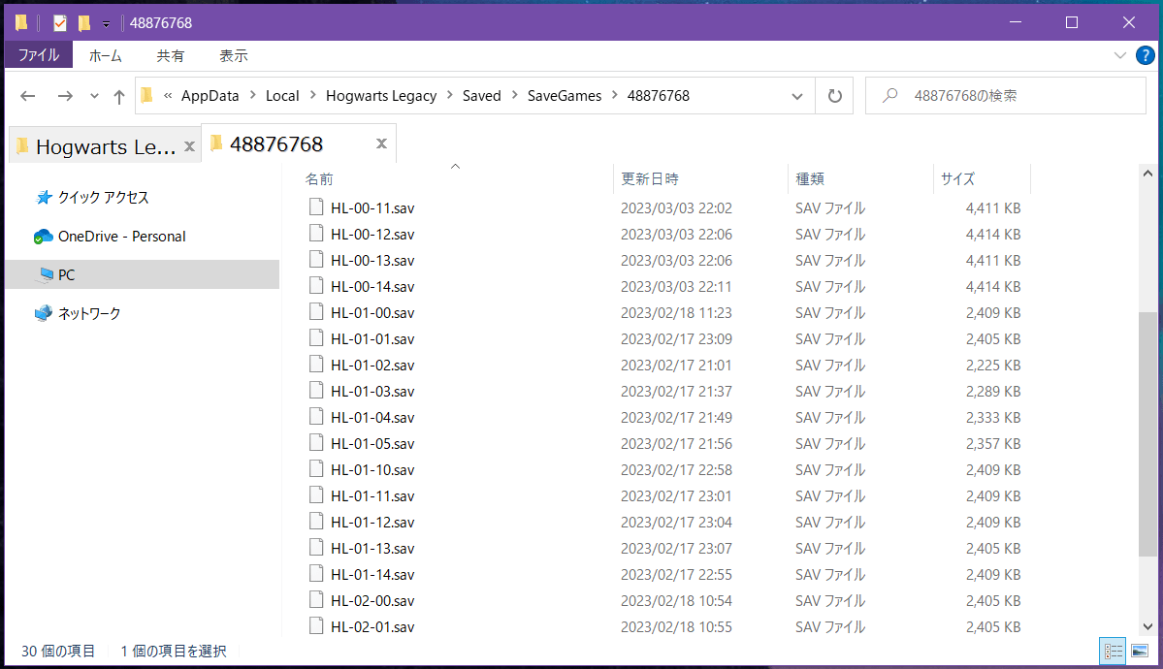Open Customize Quick Access Toolbar dropdown
1163x669 pixels.
pyautogui.click(x=106, y=23)
